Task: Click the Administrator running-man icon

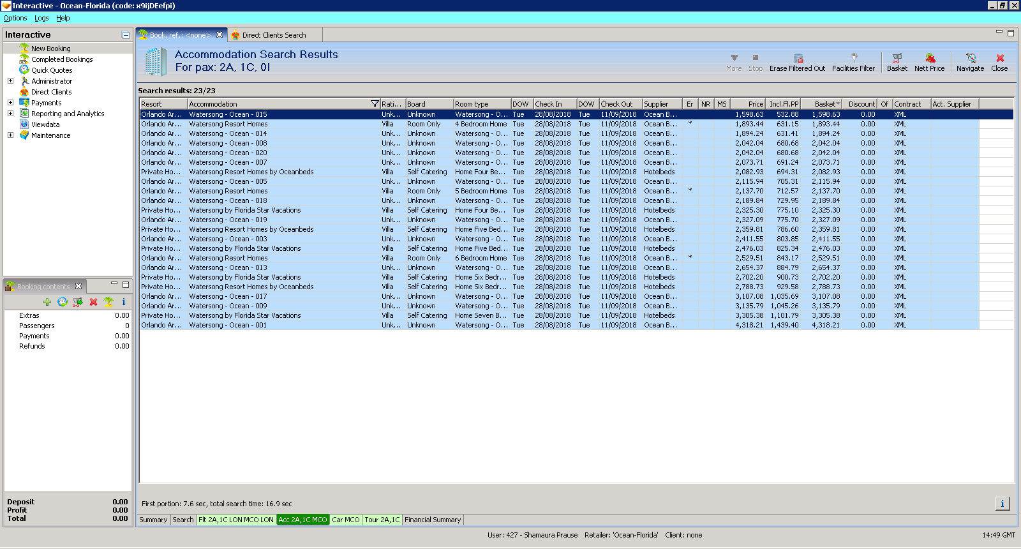Action: click(24, 80)
